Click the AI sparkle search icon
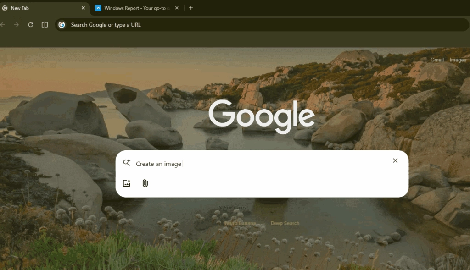The width and height of the screenshot is (470, 270). 126,163
